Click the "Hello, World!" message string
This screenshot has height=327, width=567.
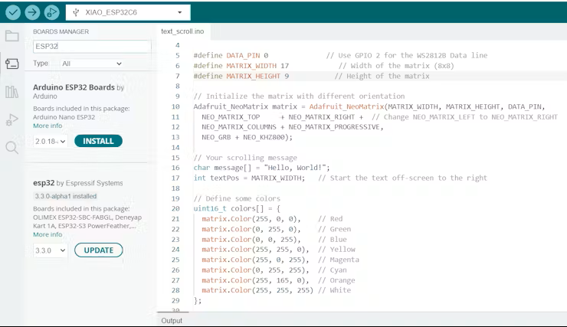(295, 168)
